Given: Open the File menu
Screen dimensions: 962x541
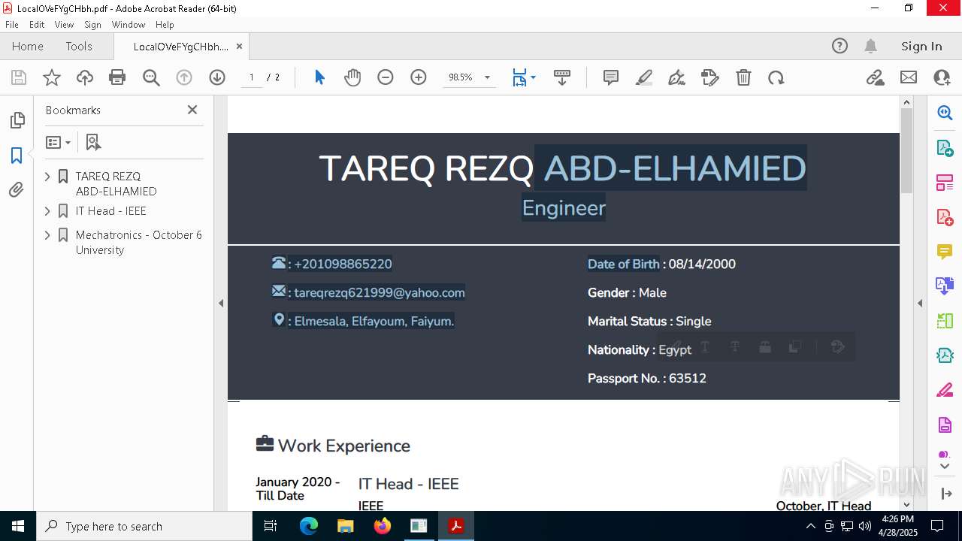Looking at the screenshot, I should [x=12, y=25].
